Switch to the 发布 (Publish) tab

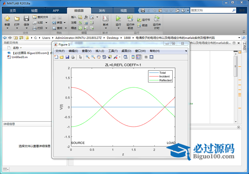click(x=102, y=11)
